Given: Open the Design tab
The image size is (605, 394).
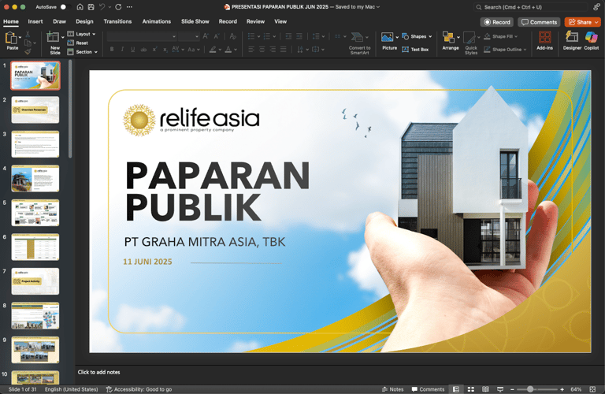Looking at the screenshot, I should [x=84, y=21].
